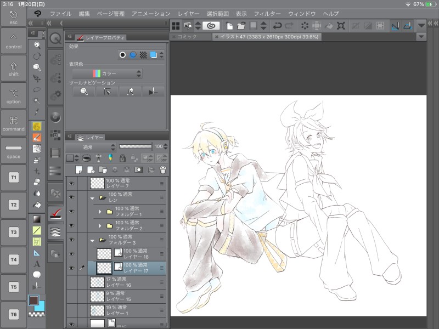The height and width of the screenshot is (329, 439).
Task: Select the Eyedropper tool
Action: [x=37, y=112]
